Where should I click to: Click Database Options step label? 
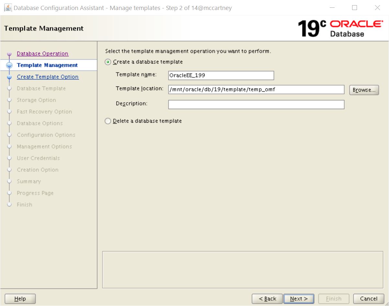click(40, 123)
